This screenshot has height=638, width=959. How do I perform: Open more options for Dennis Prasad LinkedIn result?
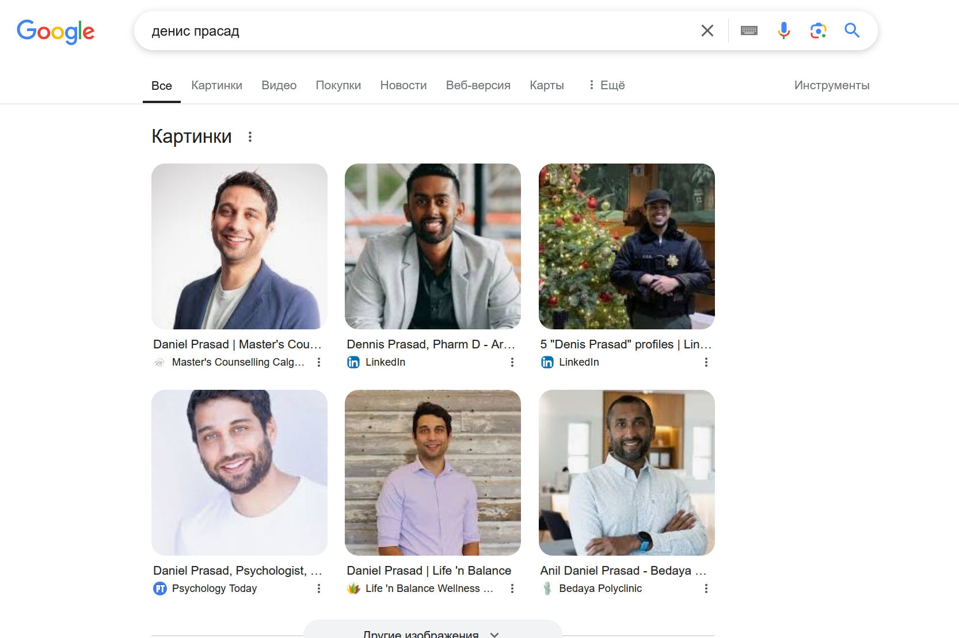pyautogui.click(x=512, y=362)
